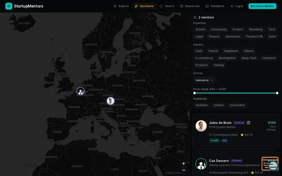
Task: Filter by Available availability
Action: (x=201, y=105)
